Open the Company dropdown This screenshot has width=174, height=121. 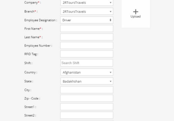click(86, 3)
